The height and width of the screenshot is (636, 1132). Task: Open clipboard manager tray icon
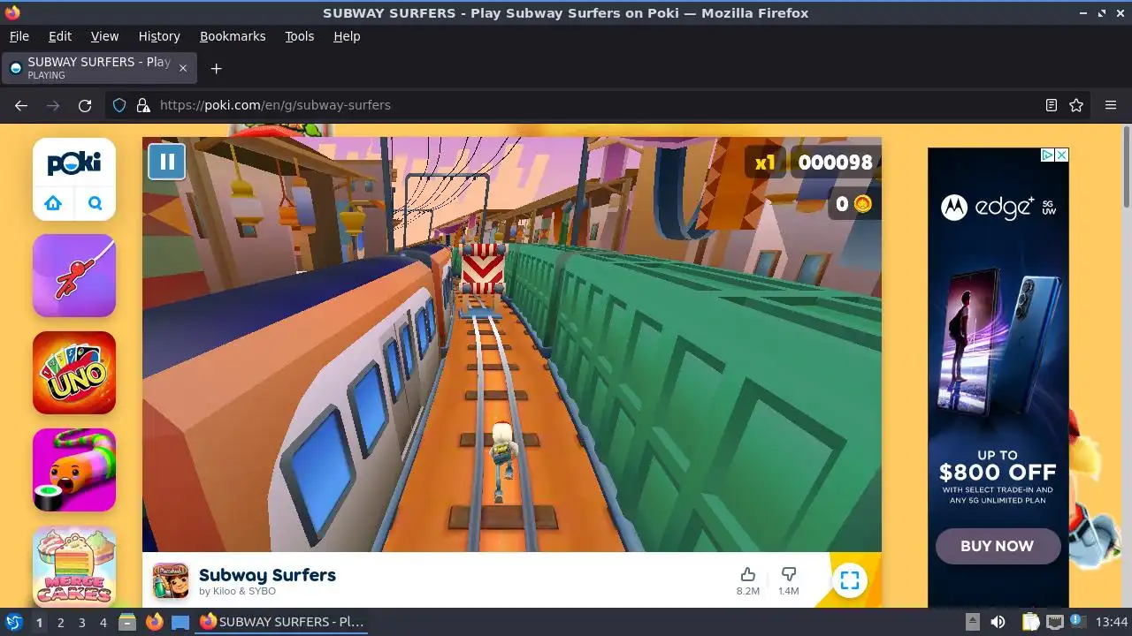(1030, 622)
